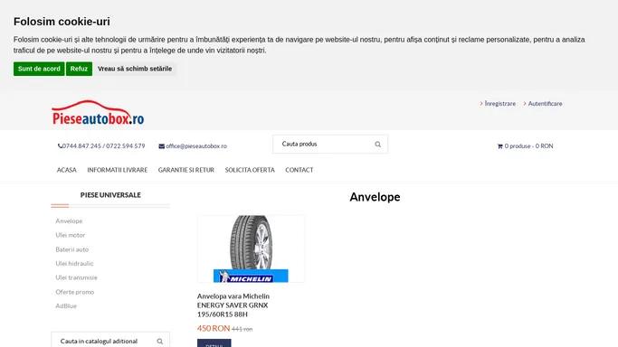
Task: Click the phone icon beside 0744.847.245
Action: coord(60,146)
